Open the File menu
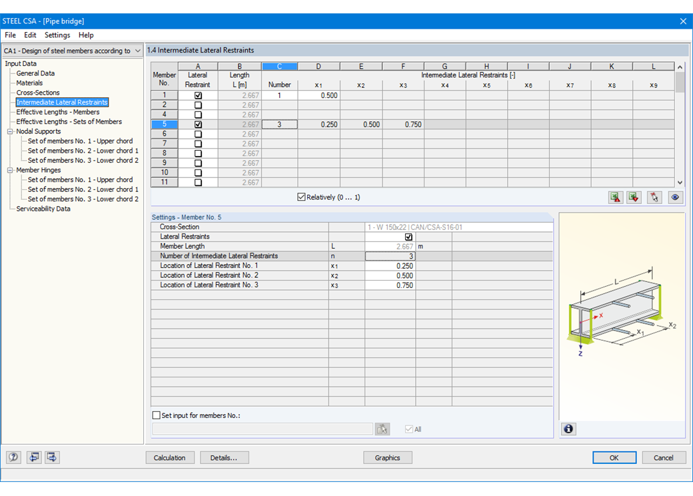 [10, 35]
